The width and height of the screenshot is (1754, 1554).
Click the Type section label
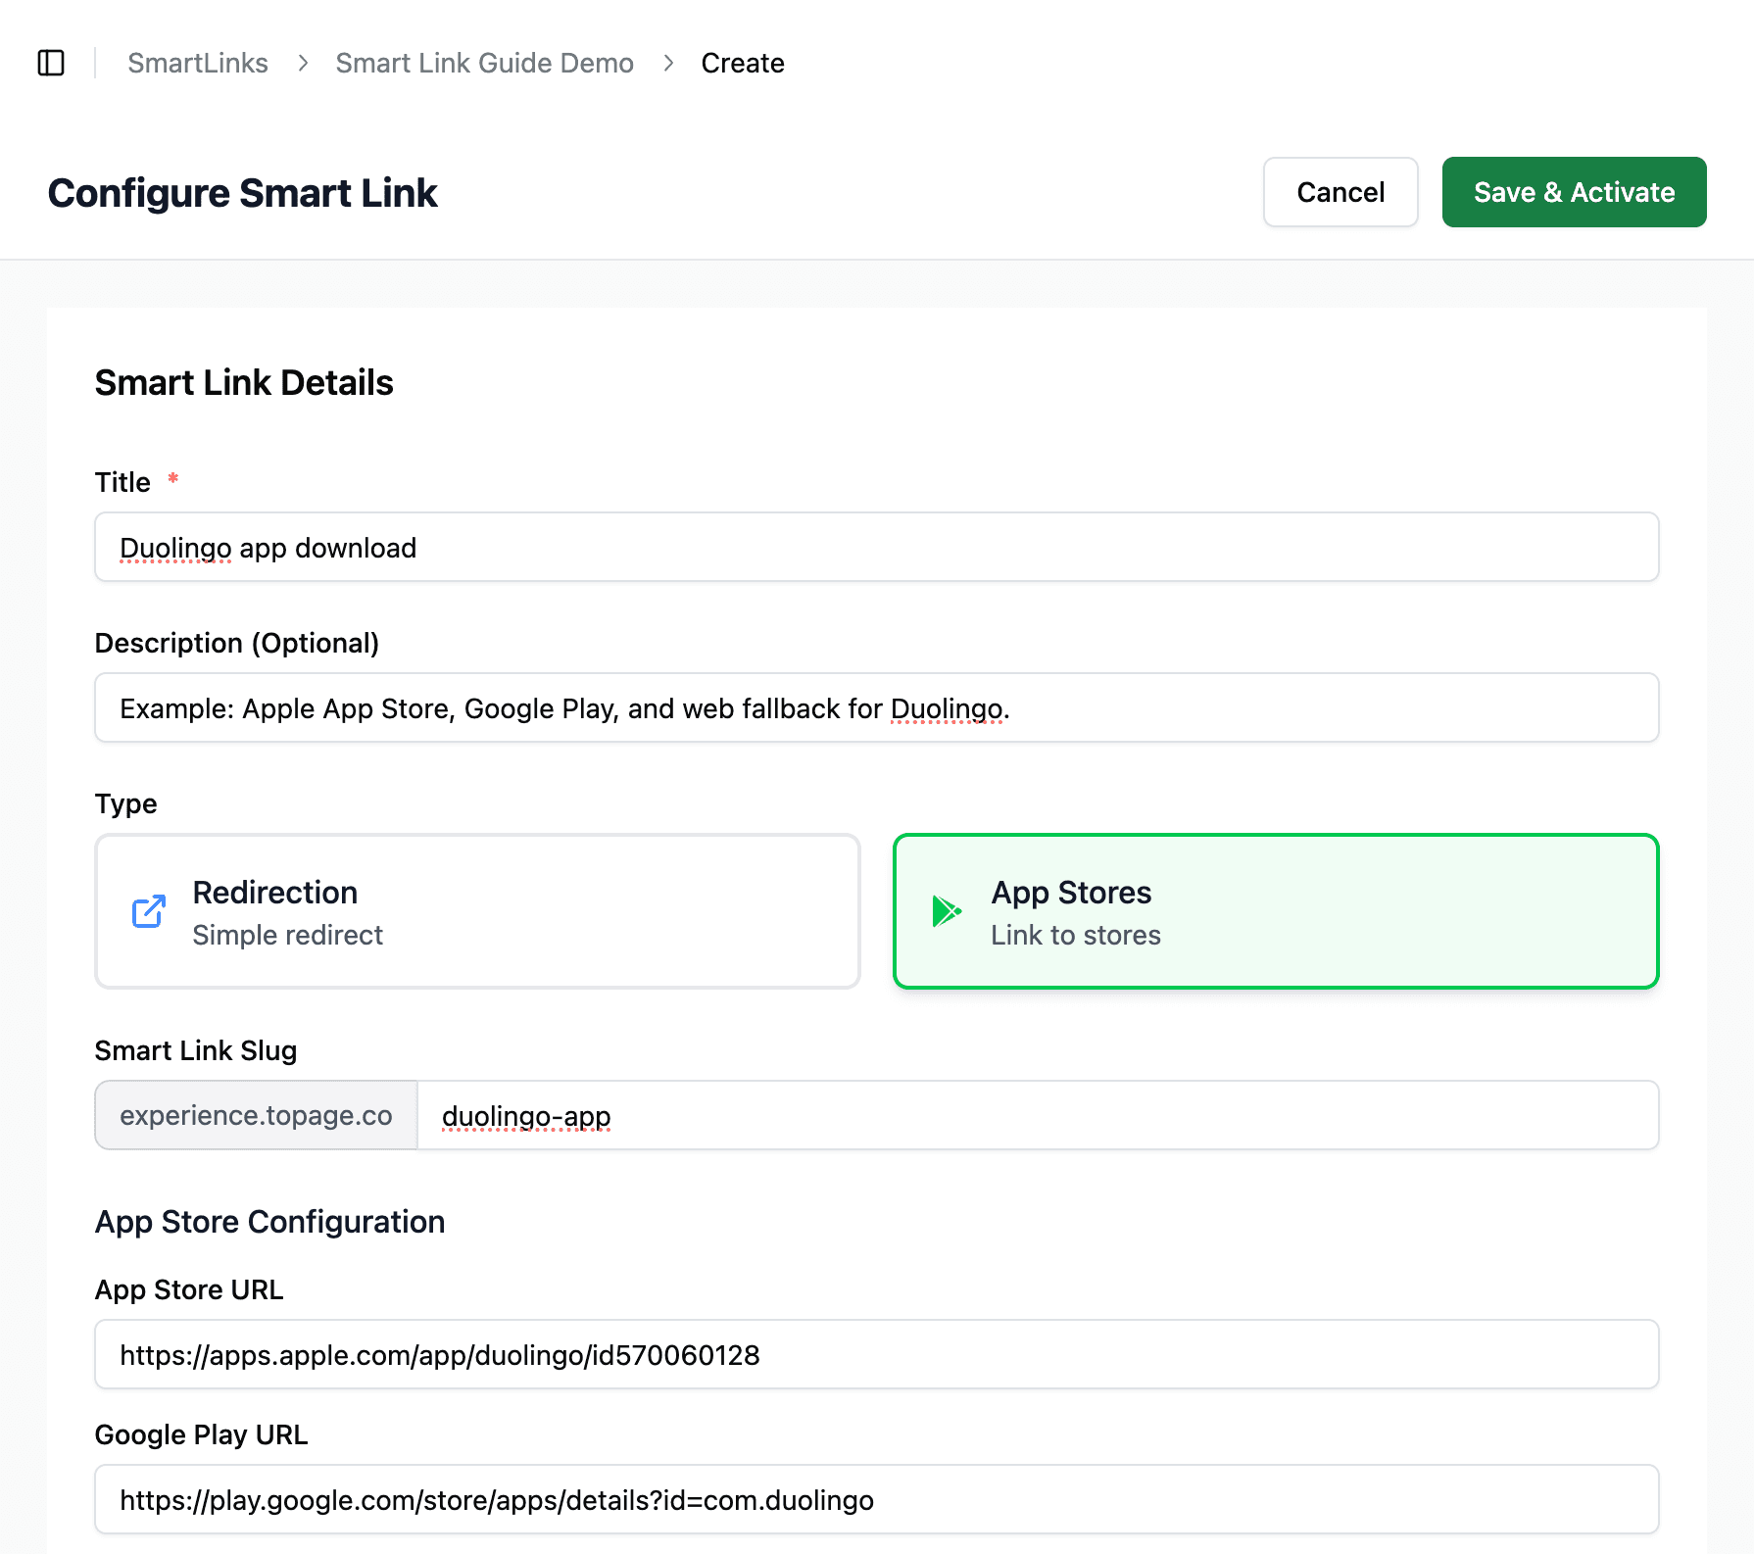coord(125,803)
